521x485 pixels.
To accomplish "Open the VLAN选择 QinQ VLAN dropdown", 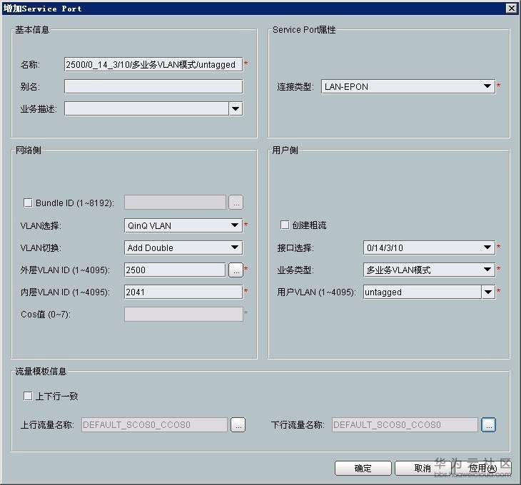I will click(183, 225).
